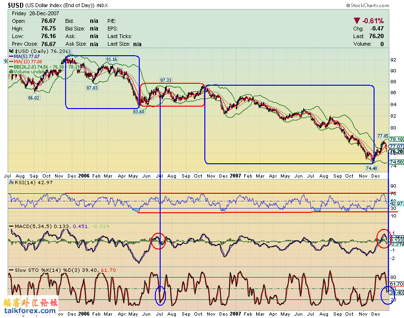Click the Volume undef legend icon
The image size is (404, 318).
pos(11,72)
